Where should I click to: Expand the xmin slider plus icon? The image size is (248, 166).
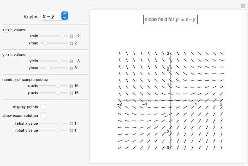pyautogui.click(x=71, y=36)
